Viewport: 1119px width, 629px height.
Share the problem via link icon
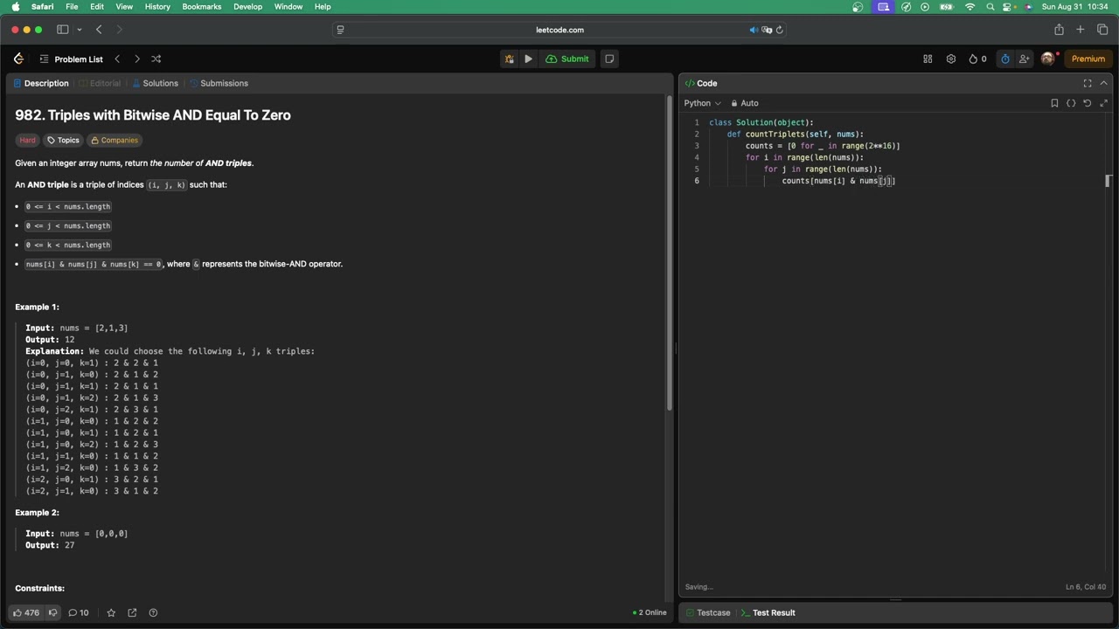click(132, 612)
